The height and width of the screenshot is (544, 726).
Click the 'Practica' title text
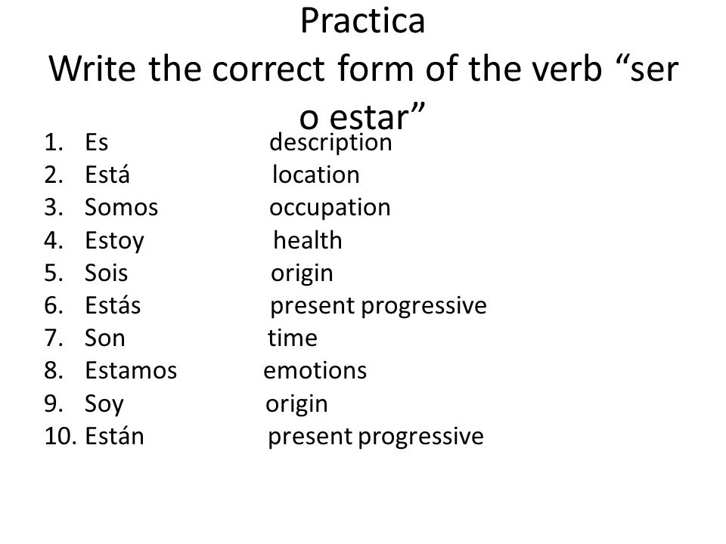coord(362,21)
